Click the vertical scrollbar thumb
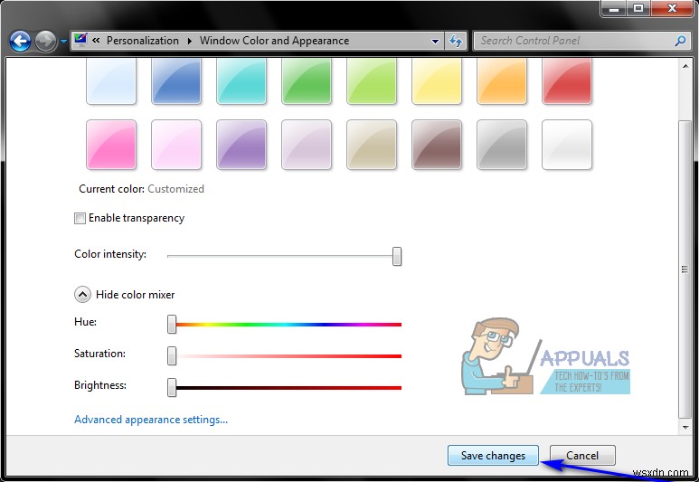Image resolution: width=699 pixels, height=482 pixels. point(685,269)
